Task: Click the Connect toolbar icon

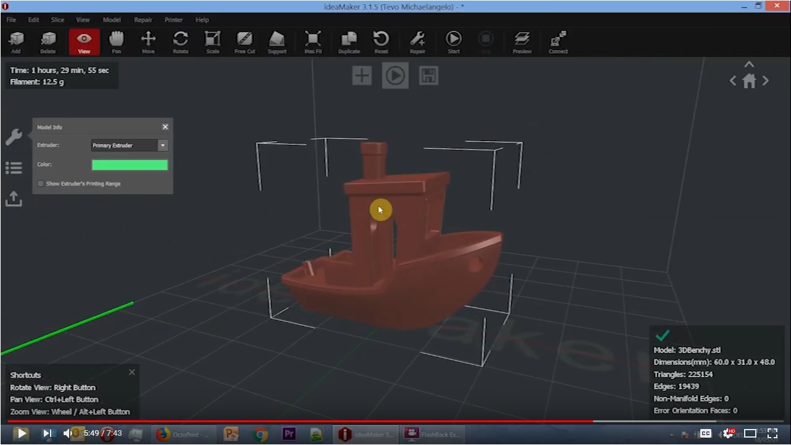Action: (x=558, y=42)
